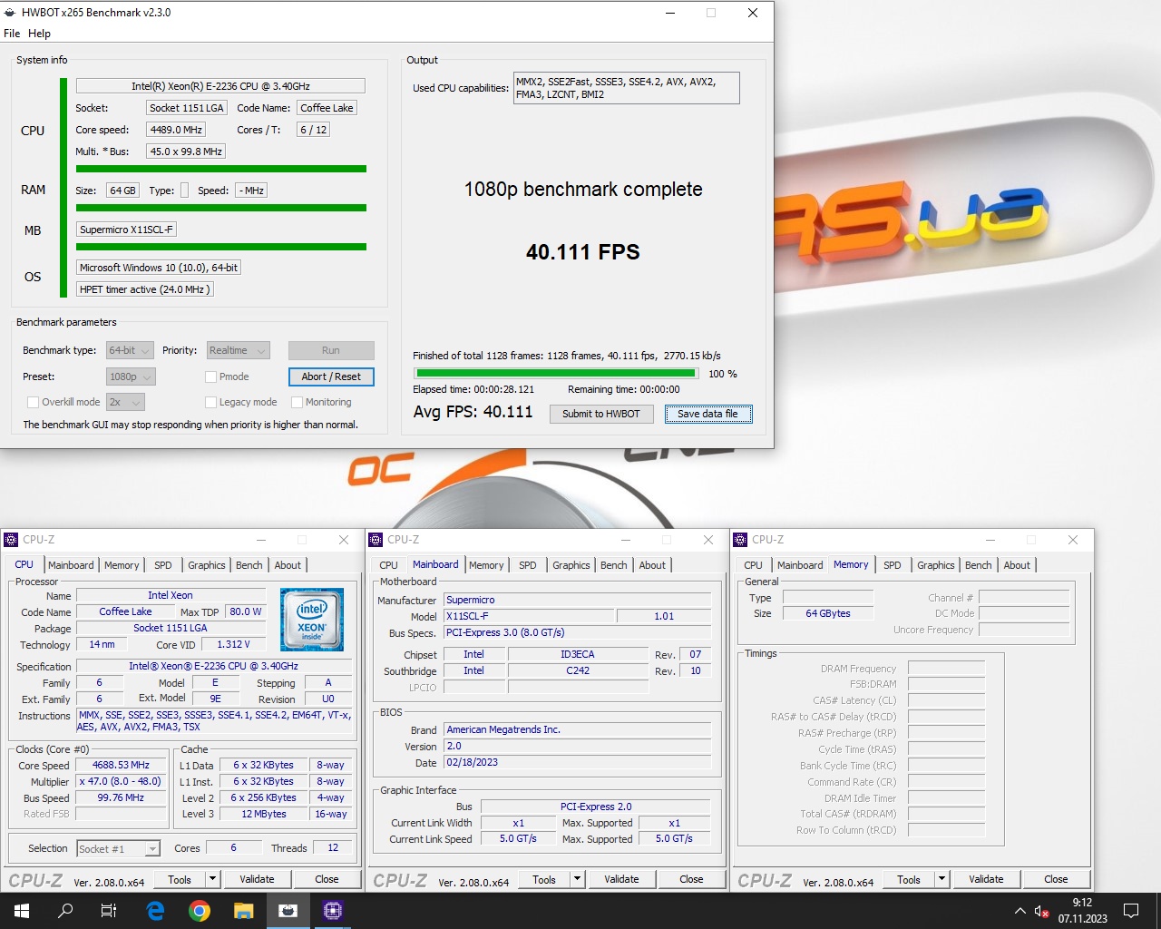
Task: Open the Overkill 2x dropdown
Action: pyautogui.click(x=126, y=402)
